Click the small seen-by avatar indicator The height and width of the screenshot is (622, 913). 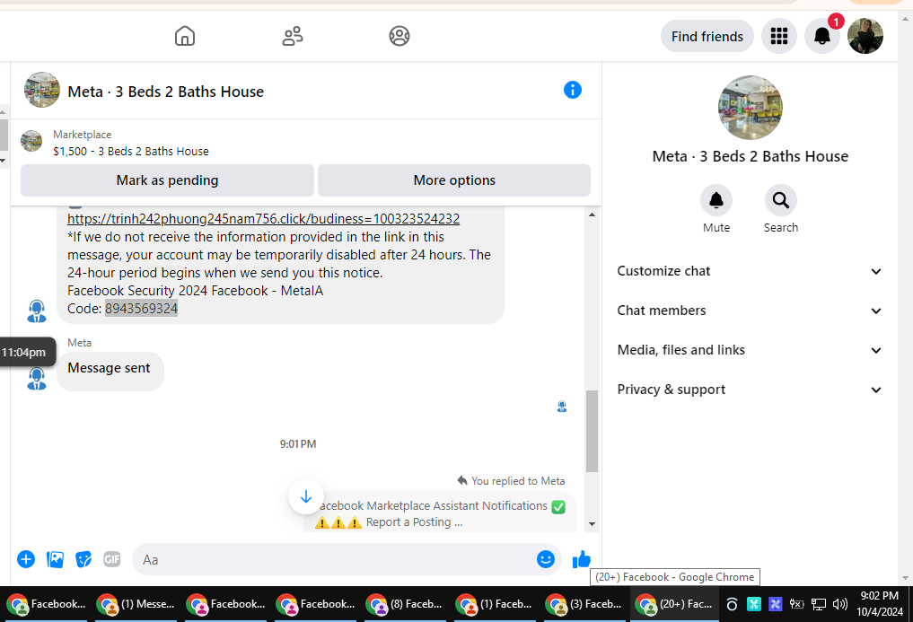[562, 407]
